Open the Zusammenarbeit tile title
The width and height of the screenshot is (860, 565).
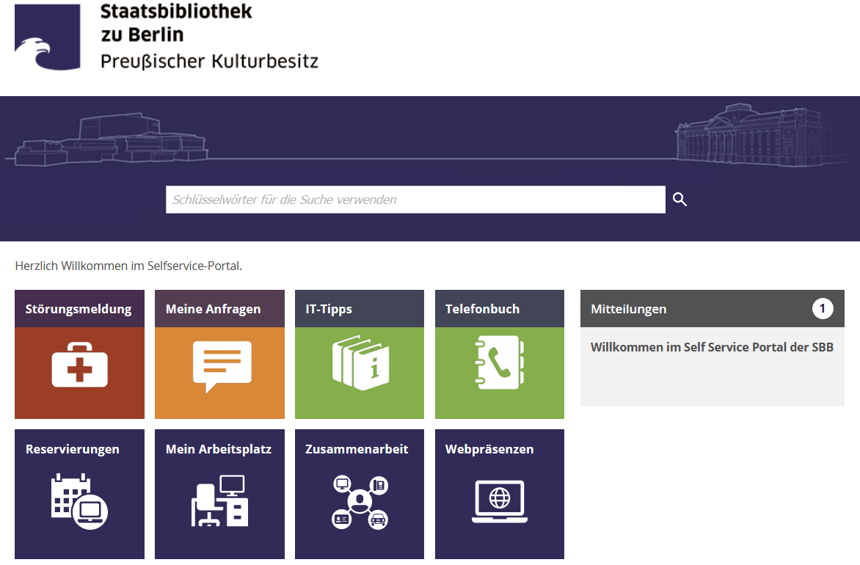357,449
